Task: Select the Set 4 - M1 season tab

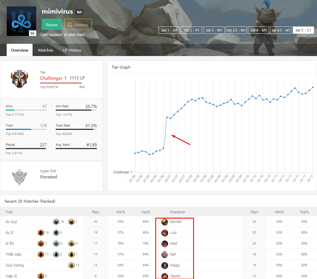Action: (x=259, y=30)
